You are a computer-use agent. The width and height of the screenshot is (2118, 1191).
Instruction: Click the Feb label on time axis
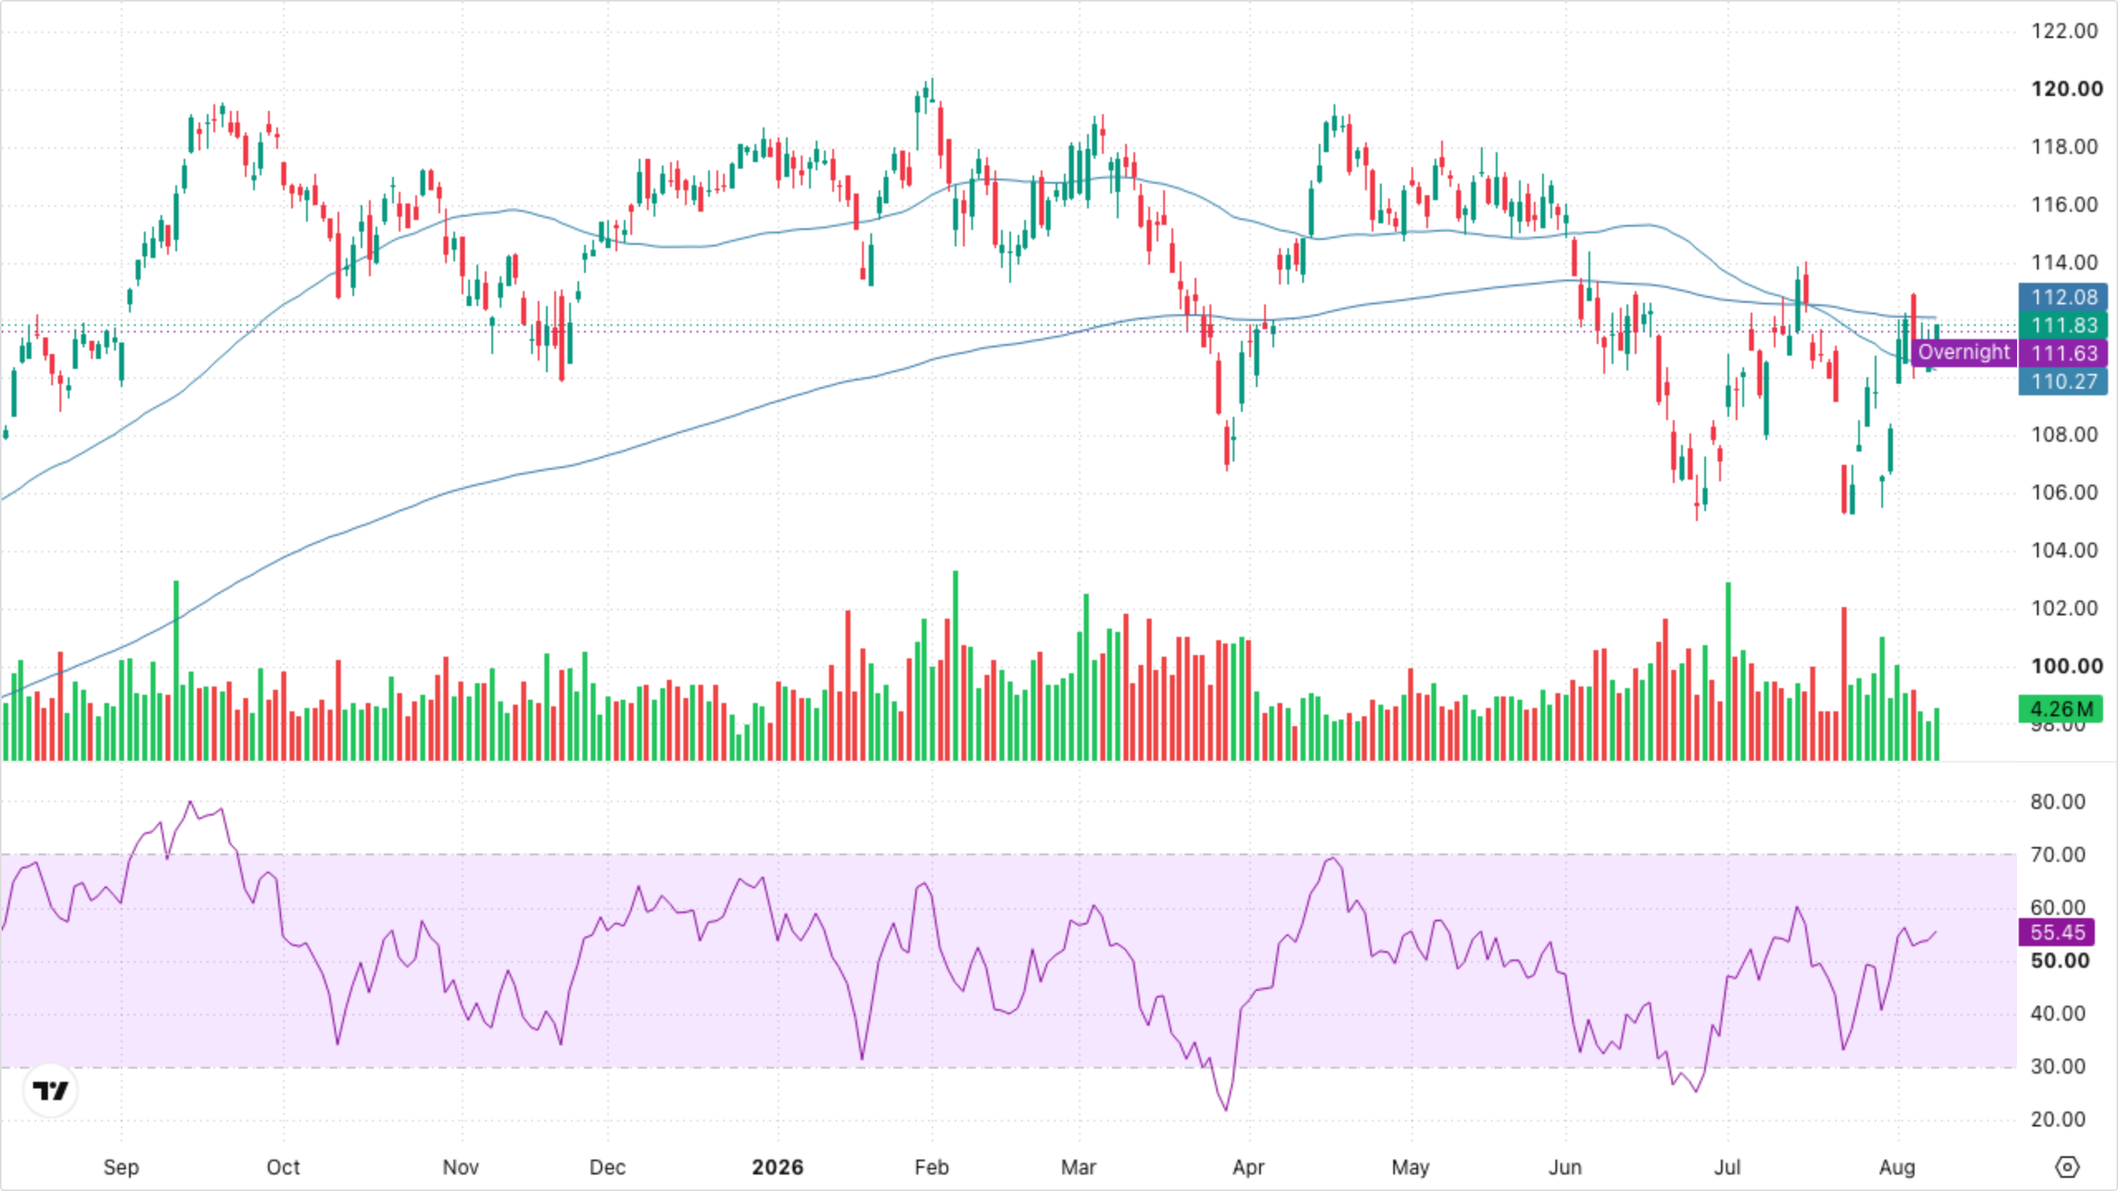click(931, 1167)
